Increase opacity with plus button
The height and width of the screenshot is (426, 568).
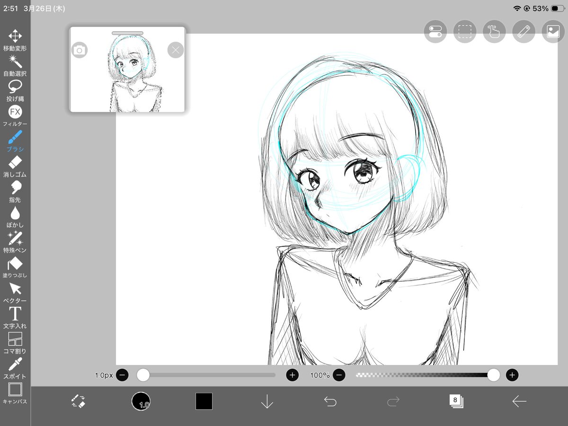click(512, 375)
